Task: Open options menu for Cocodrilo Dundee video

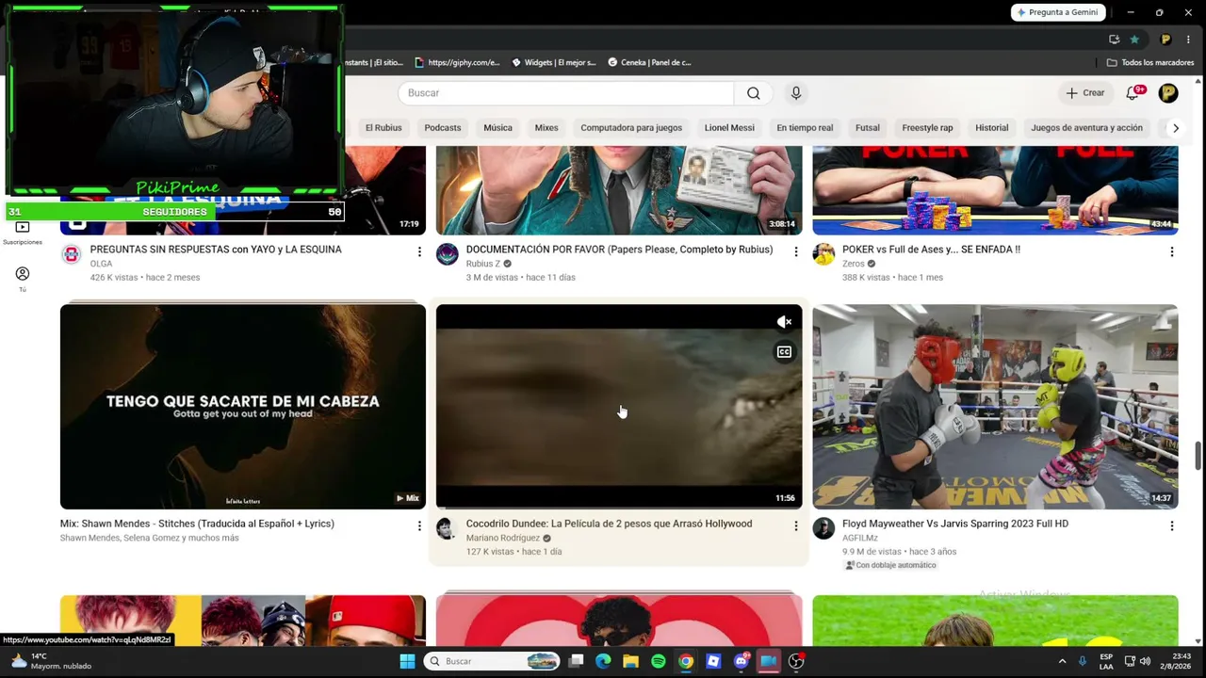Action: (796, 525)
